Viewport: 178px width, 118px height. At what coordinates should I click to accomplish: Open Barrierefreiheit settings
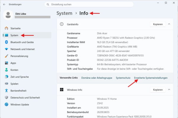(x=27, y=90)
